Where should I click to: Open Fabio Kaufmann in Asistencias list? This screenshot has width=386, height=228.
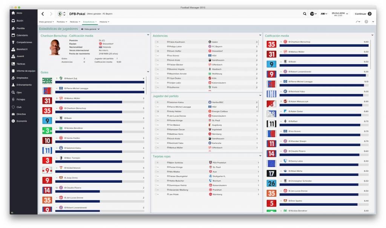177,42
